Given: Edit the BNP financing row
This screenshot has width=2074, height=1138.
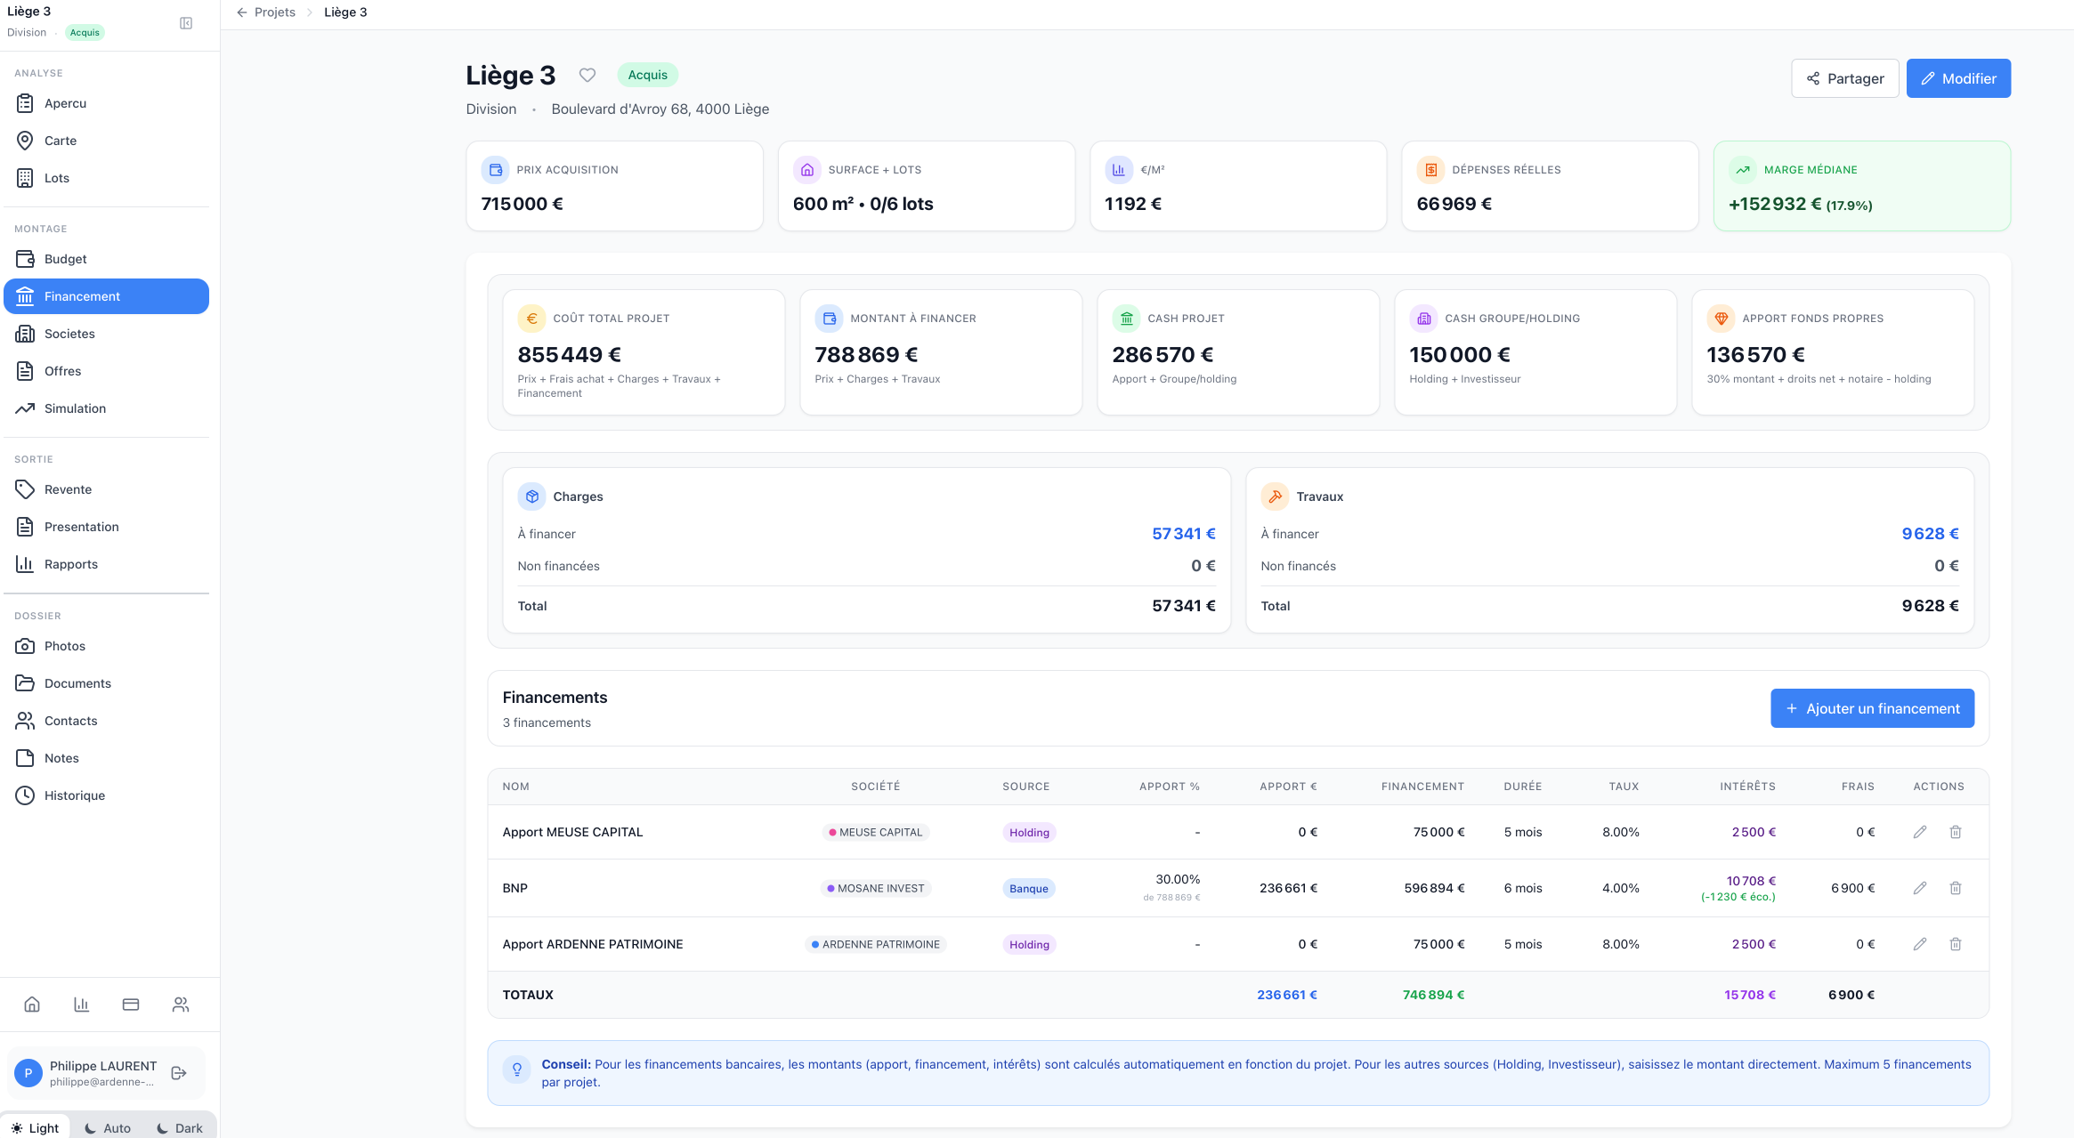Looking at the screenshot, I should pos(1920,888).
